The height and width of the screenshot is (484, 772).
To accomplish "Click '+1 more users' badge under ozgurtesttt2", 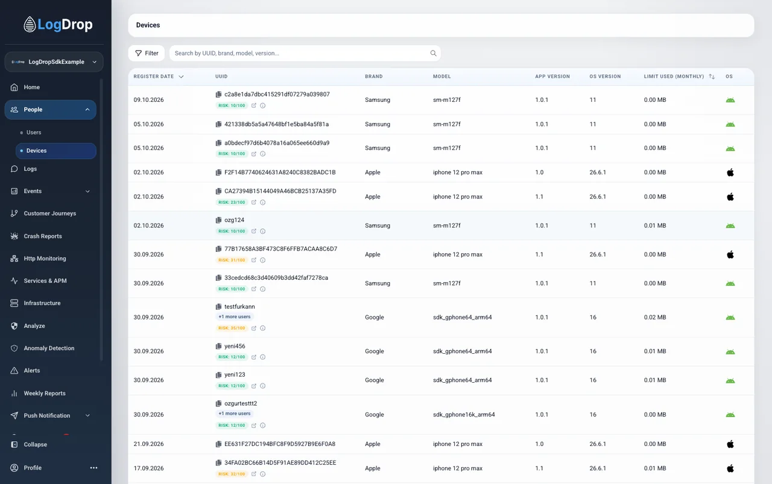I will tap(235, 413).
